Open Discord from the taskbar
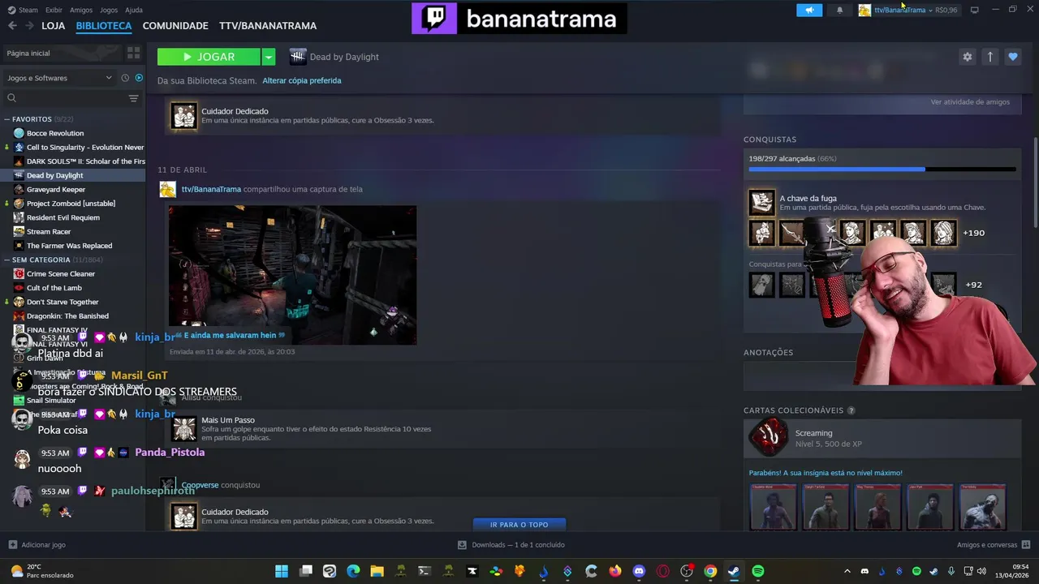Image resolution: width=1039 pixels, height=584 pixels. pyautogui.click(x=639, y=571)
